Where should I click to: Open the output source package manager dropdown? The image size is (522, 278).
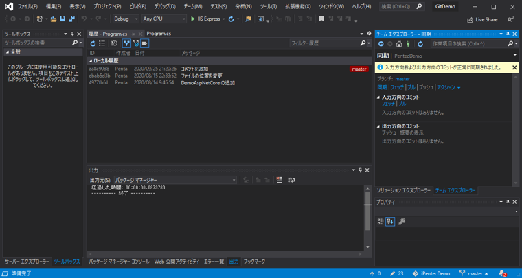(x=175, y=180)
